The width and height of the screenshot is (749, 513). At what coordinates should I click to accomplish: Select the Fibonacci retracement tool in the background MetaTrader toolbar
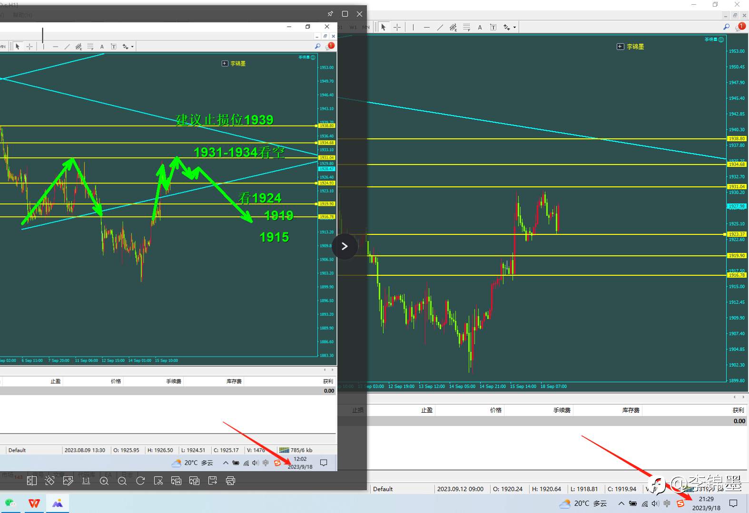(x=466, y=27)
